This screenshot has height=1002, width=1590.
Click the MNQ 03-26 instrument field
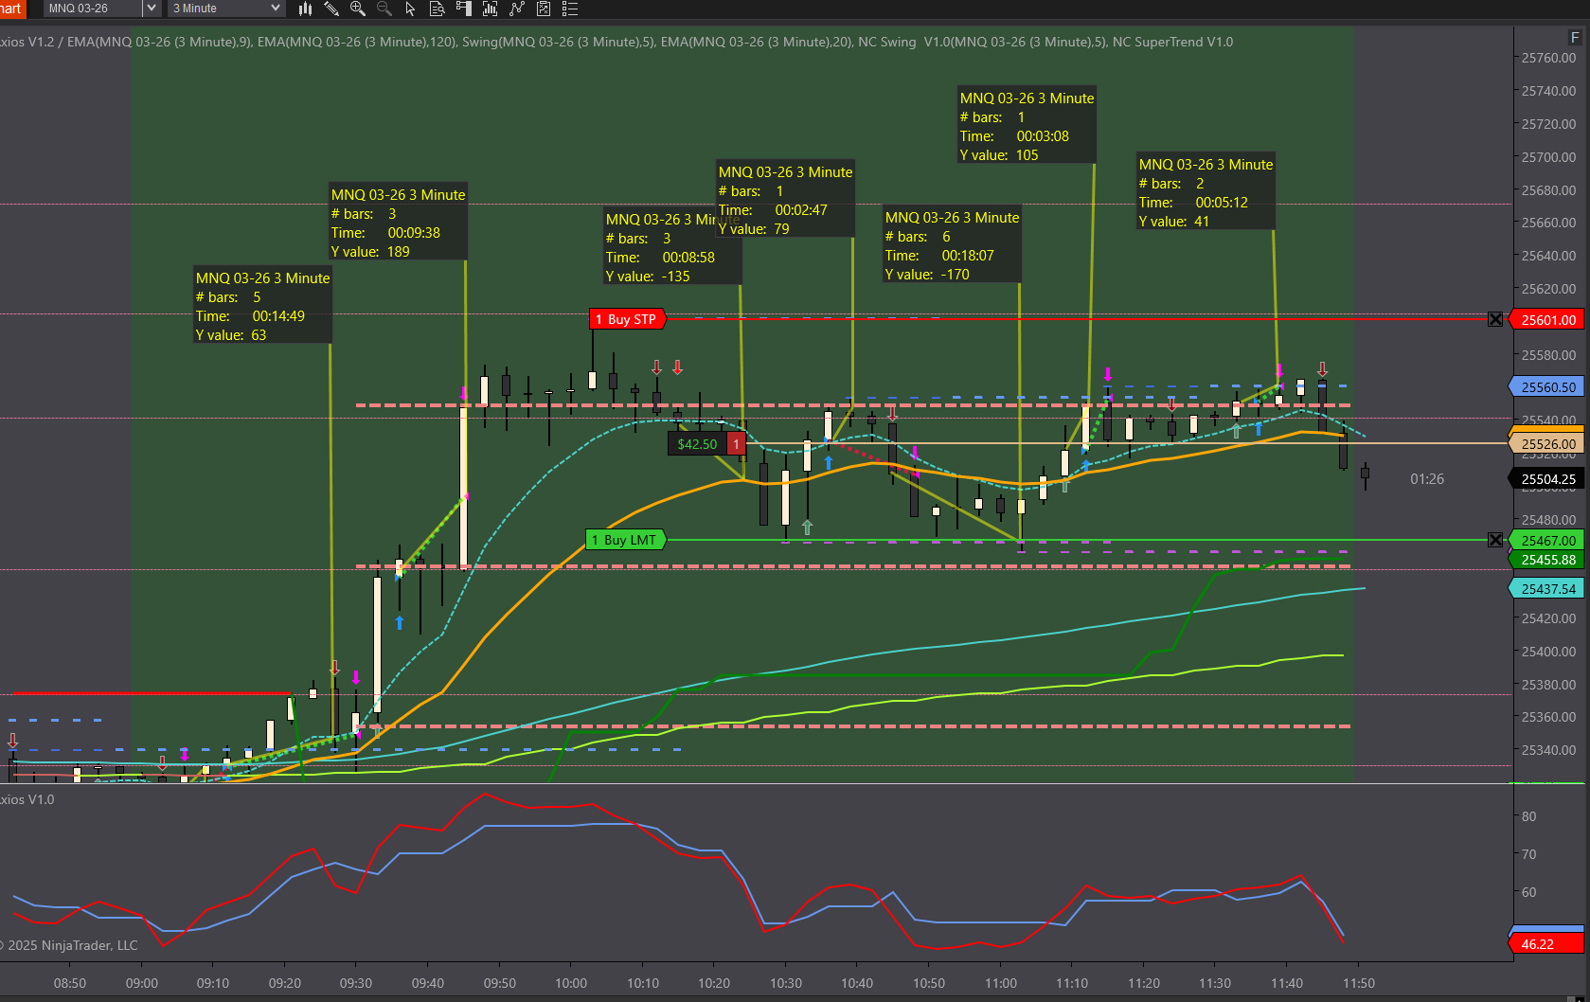[92, 9]
